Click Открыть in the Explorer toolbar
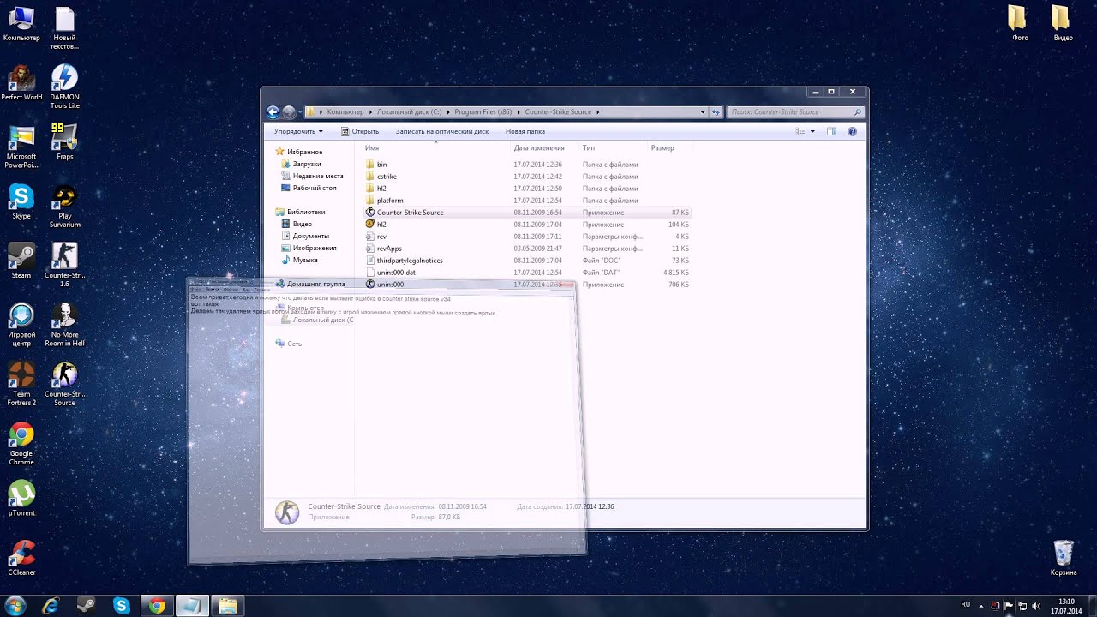Image resolution: width=1097 pixels, height=617 pixels. coord(359,131)
